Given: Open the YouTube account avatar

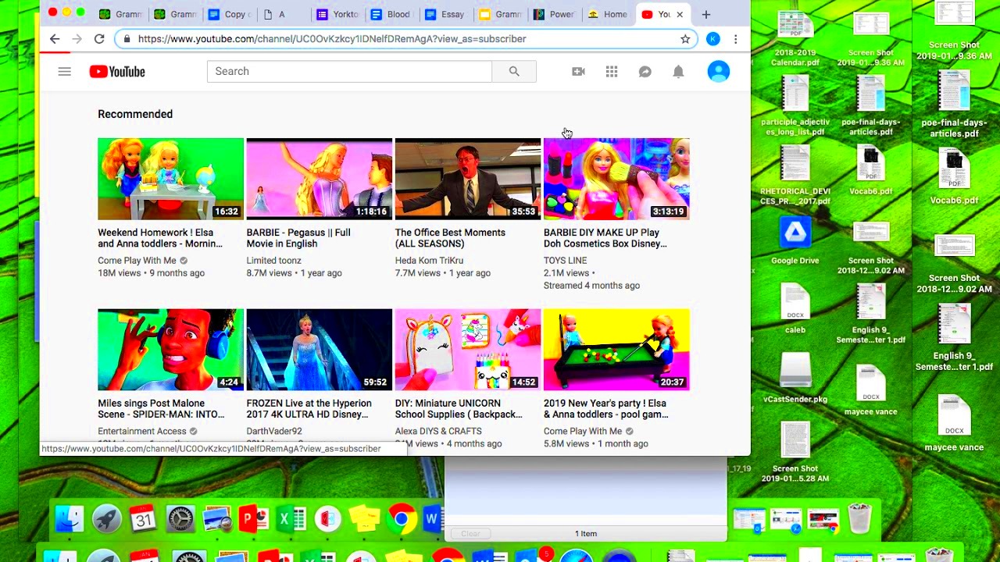Looking at the screenshot, I should coord(718,72).
